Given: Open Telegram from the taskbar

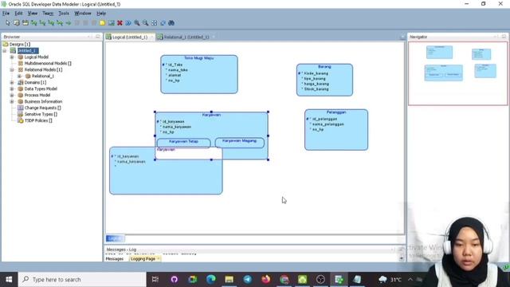Looking at the screenshot, I should (x=248, y=279).
